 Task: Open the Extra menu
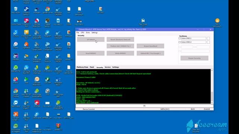pos(88,32)
